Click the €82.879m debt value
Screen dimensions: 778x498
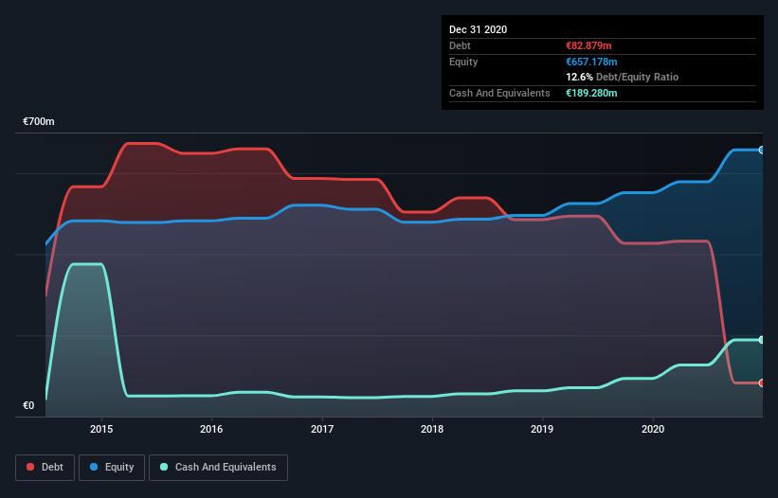point(588,45)
